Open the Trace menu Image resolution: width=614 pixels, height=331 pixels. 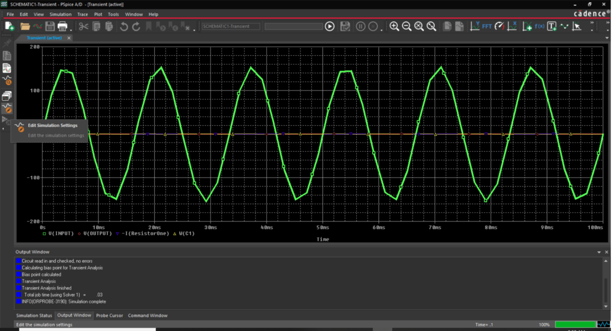point(83,14)
